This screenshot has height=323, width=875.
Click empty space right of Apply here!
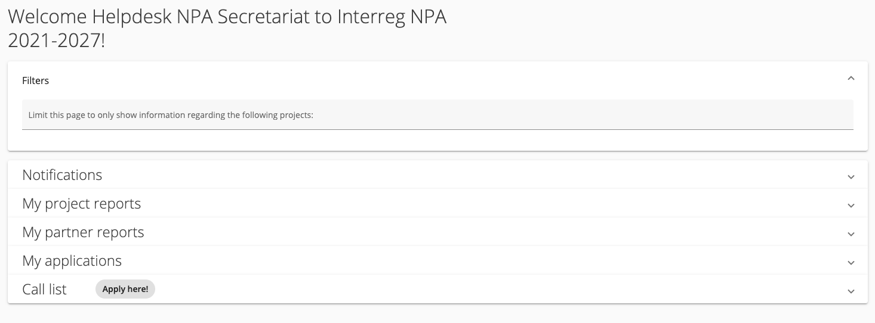pyautogui.click(x=477, y=290)
